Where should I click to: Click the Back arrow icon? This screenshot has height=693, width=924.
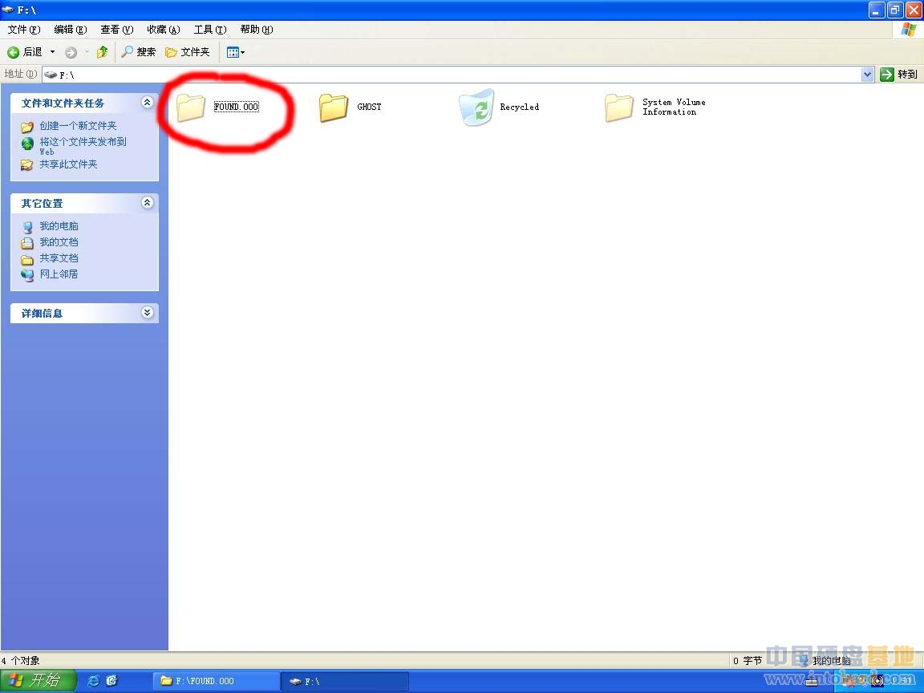pos(13,52)
